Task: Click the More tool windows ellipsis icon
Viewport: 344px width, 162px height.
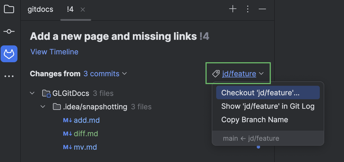Action: pyautogui.click(x=9, y=76)
